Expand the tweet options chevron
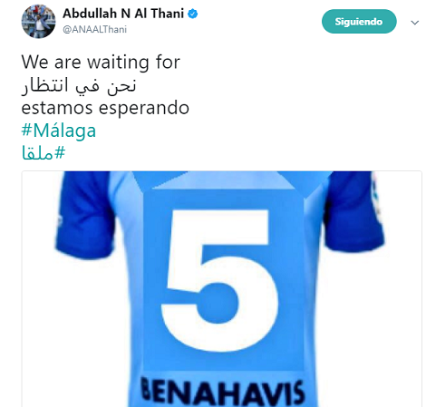This screenshot has width=426, height=407. tap(415, 23)
